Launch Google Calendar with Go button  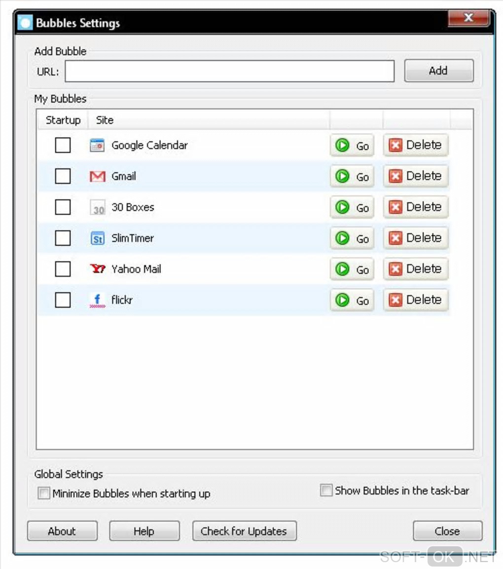point(352,145)
